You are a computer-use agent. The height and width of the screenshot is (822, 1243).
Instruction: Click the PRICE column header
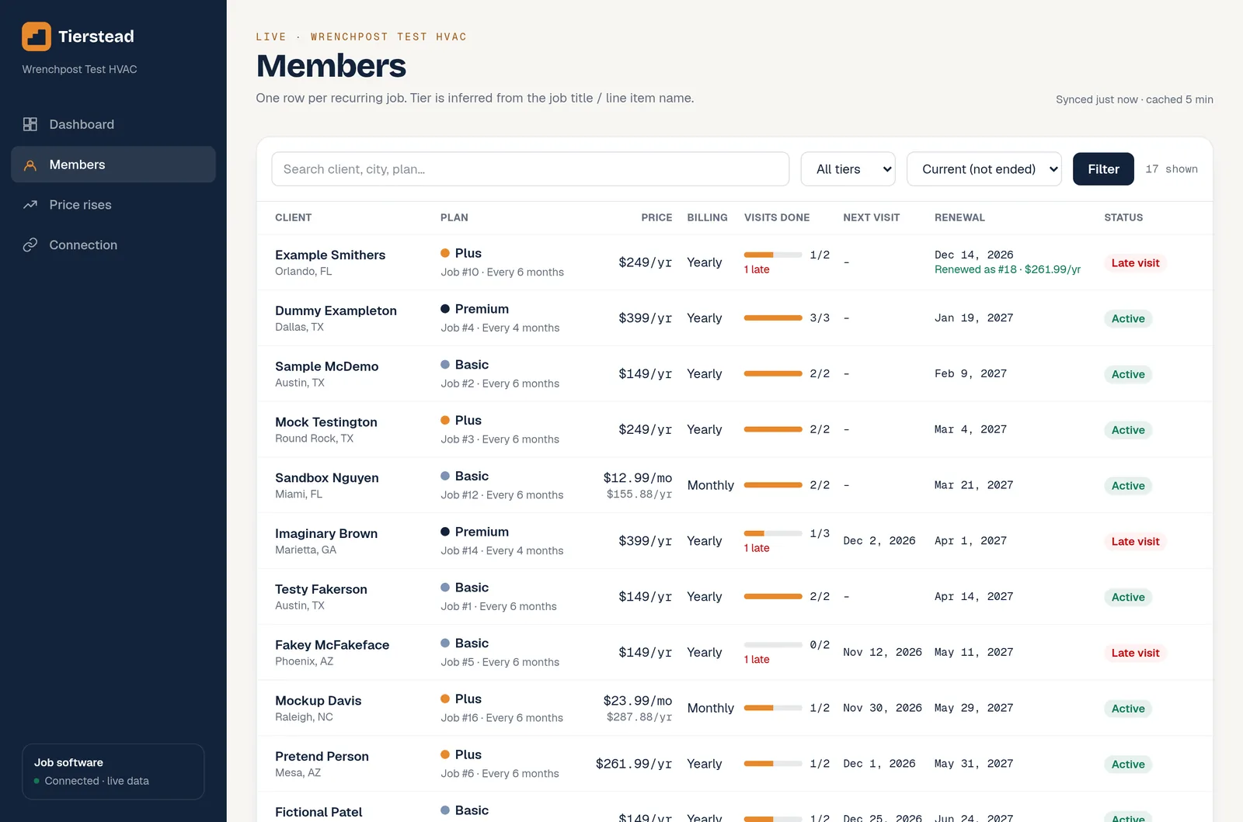[656, 217]
